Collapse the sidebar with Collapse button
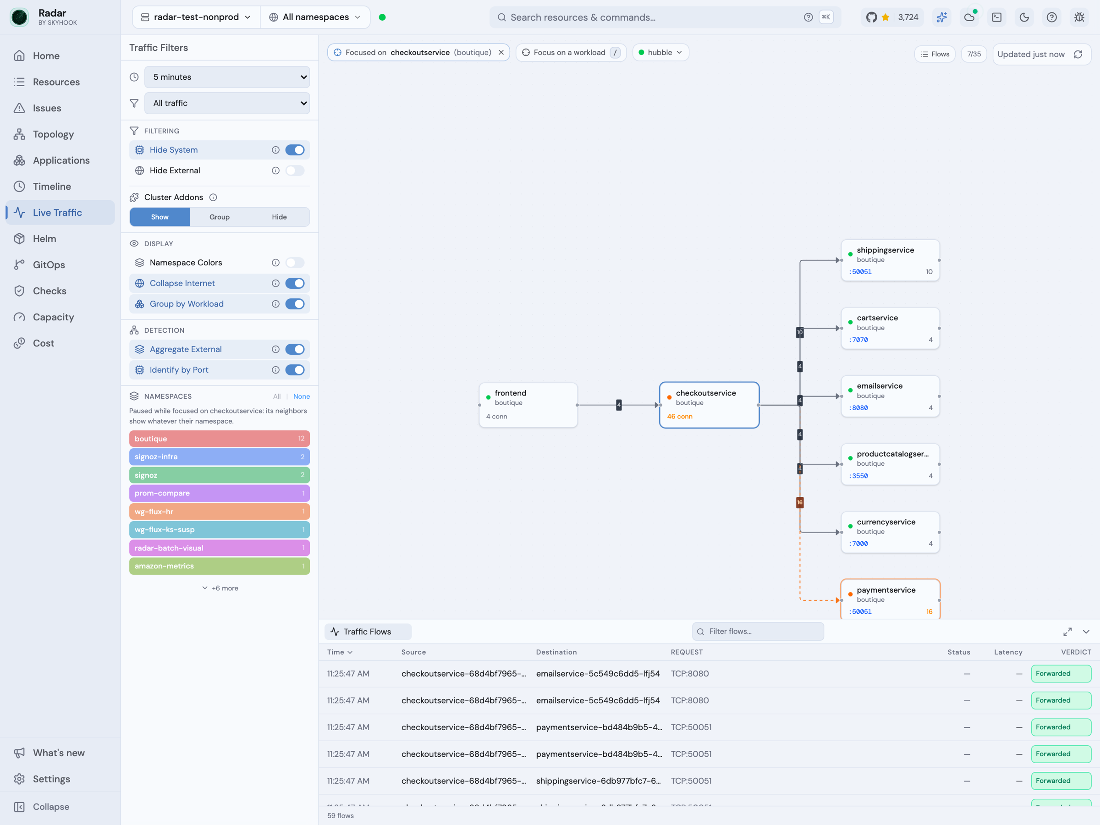Image resolution: width=1100 pixels, height=825 pixels. pyautogui.click(x=60, y=807)
